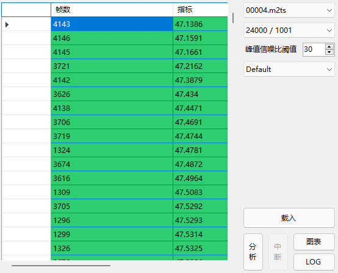Viewport: 338px width, 273px height.
Task: Click the horizontal scrollbar under the table
Action: (61, 266)
